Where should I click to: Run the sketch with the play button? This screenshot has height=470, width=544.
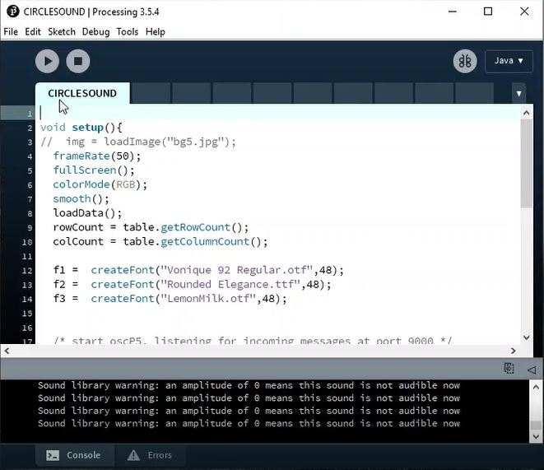pos(47,61)
